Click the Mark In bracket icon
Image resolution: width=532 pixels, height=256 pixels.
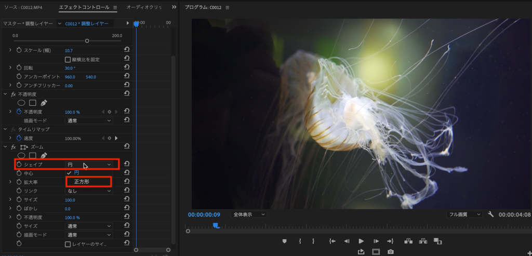[300, 241]
